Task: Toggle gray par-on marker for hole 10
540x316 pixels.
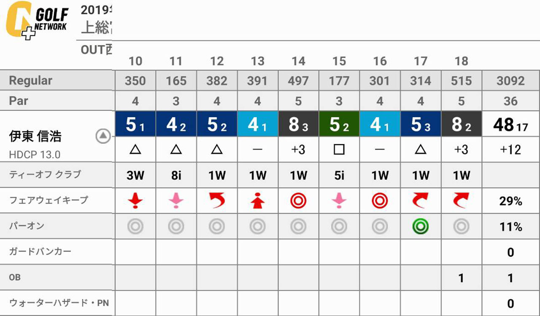Action: point(135,227)
